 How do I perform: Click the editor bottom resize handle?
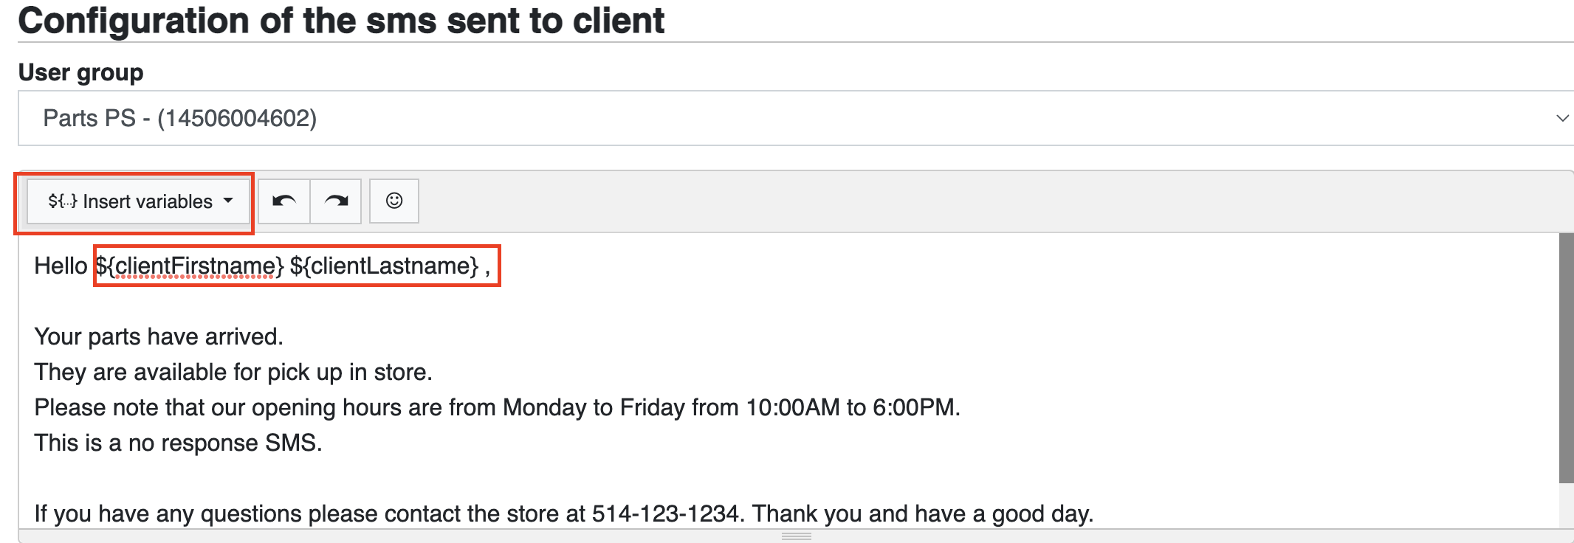(796, 536)
